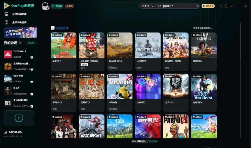This screenshot has height=148, width=251.
Task: Open the list menu icon in title bar
Action: pos(232,6)
